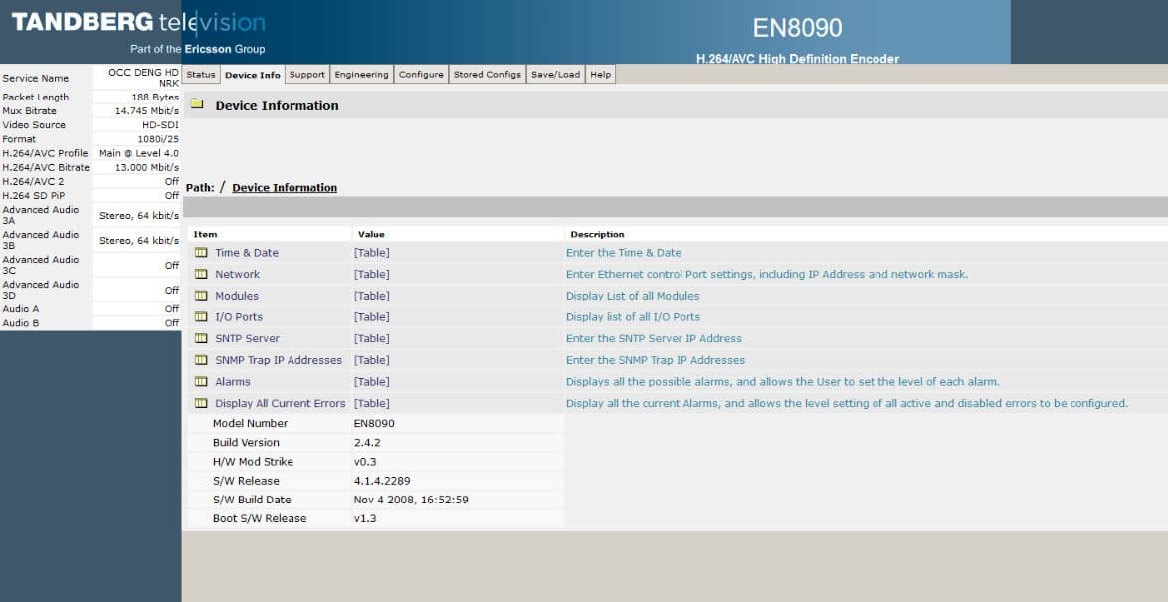This screenshot has height=602, width=1168.
Task: Open the Time & Date table icon
Action: point(201,252)
